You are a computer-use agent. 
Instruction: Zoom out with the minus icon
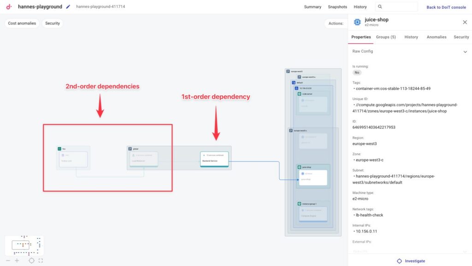coord(8,260)
